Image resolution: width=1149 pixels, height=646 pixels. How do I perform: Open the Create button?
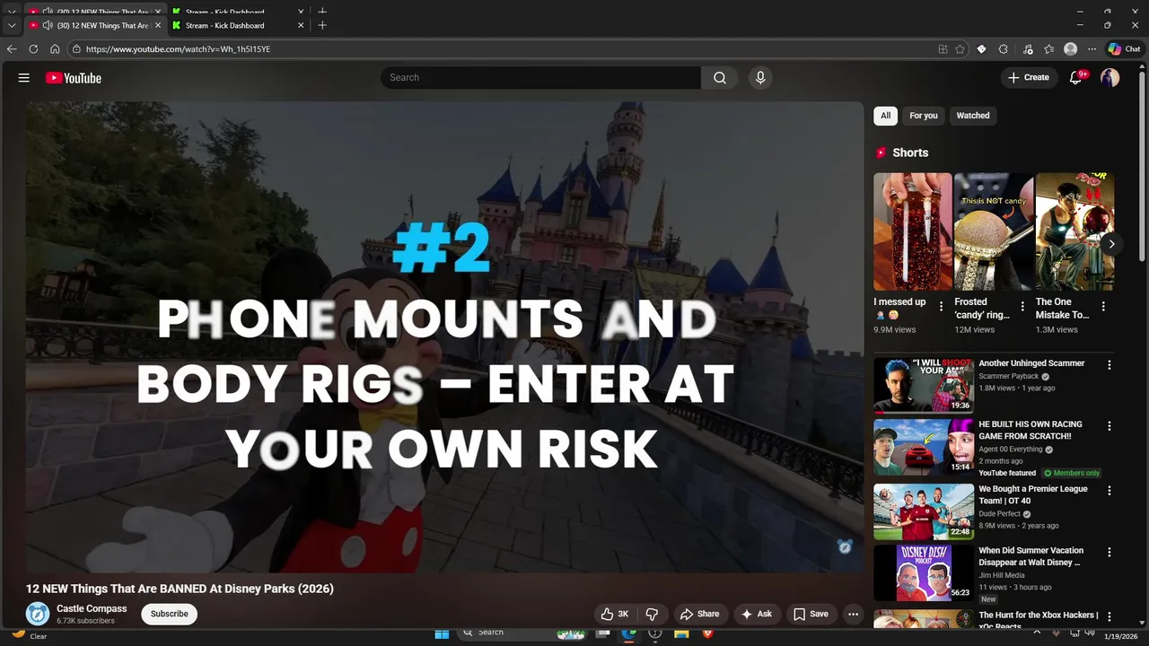[x=1029, y=78]
